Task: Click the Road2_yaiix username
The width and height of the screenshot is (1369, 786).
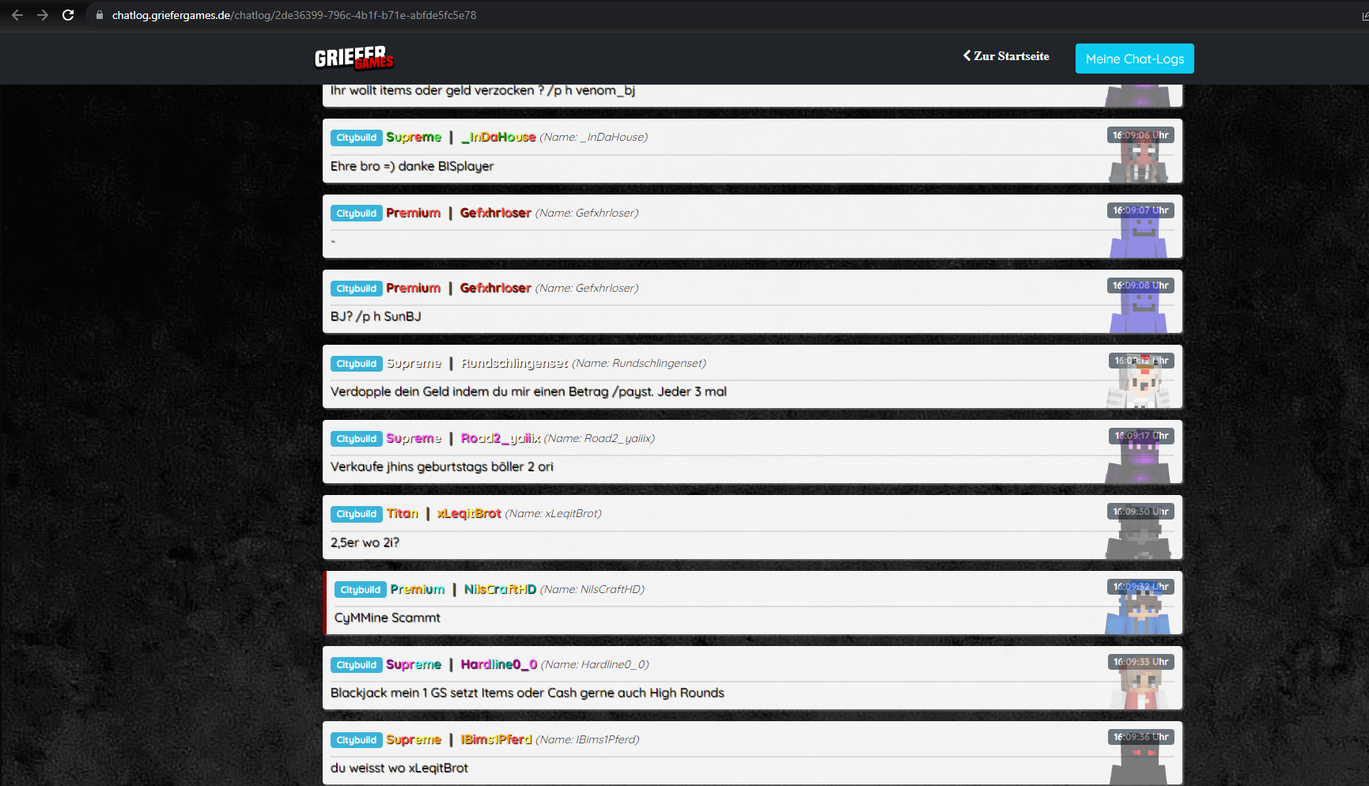Action: (x=501, y=438)
